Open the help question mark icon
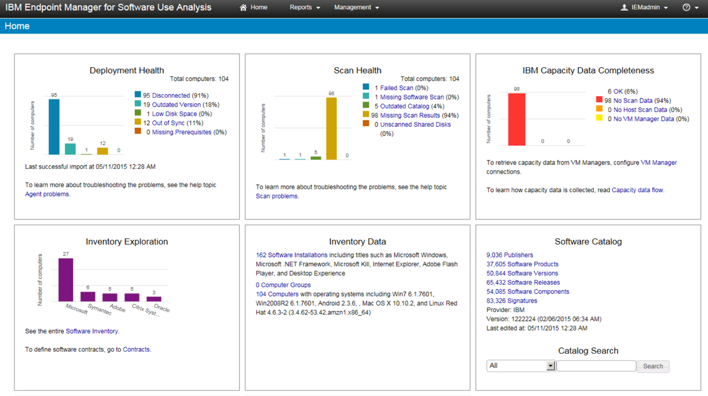The height and width of the screenshot is (396, 708). (x=686, y=8)
